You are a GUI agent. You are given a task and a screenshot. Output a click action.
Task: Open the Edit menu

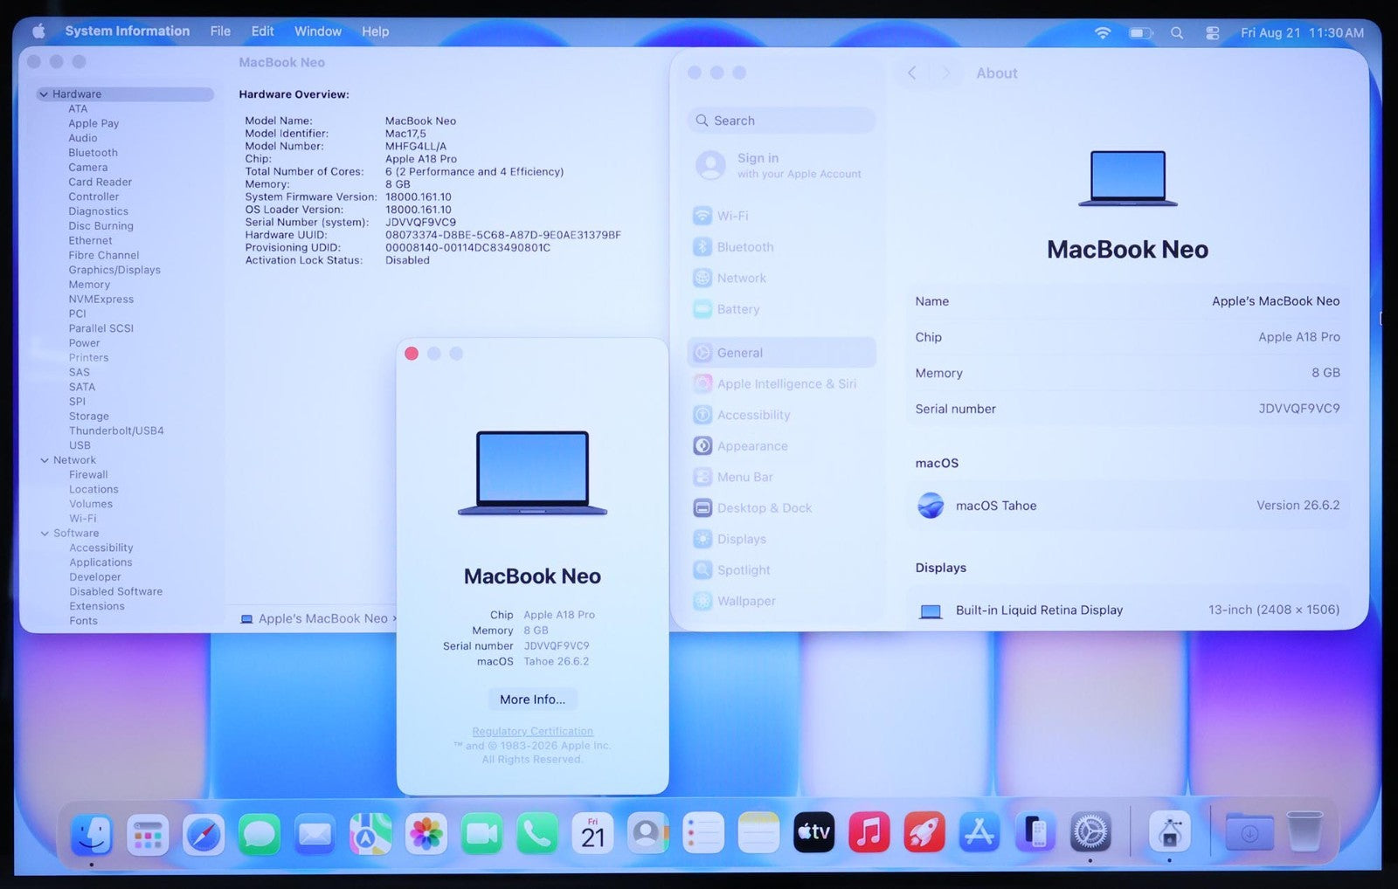click(x=263, y=31)
